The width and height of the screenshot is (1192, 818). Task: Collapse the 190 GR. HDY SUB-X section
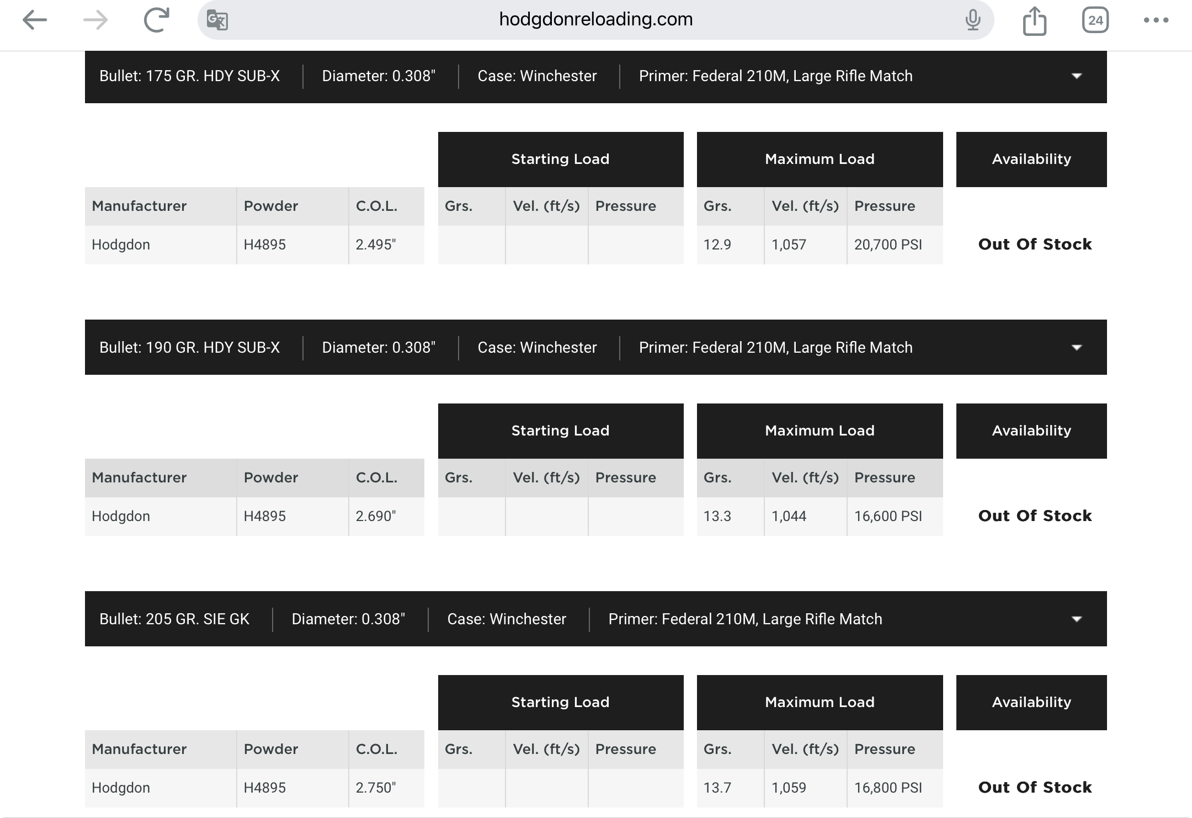(x=1076, y=348)
